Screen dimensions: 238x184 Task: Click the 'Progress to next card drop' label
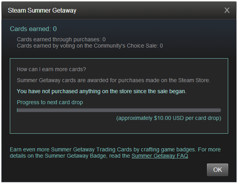pyautogui.click(x=50, y=102)
